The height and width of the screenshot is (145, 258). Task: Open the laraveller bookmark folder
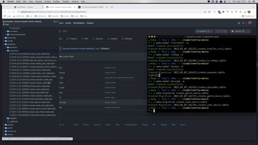click(x=54, y=16)
